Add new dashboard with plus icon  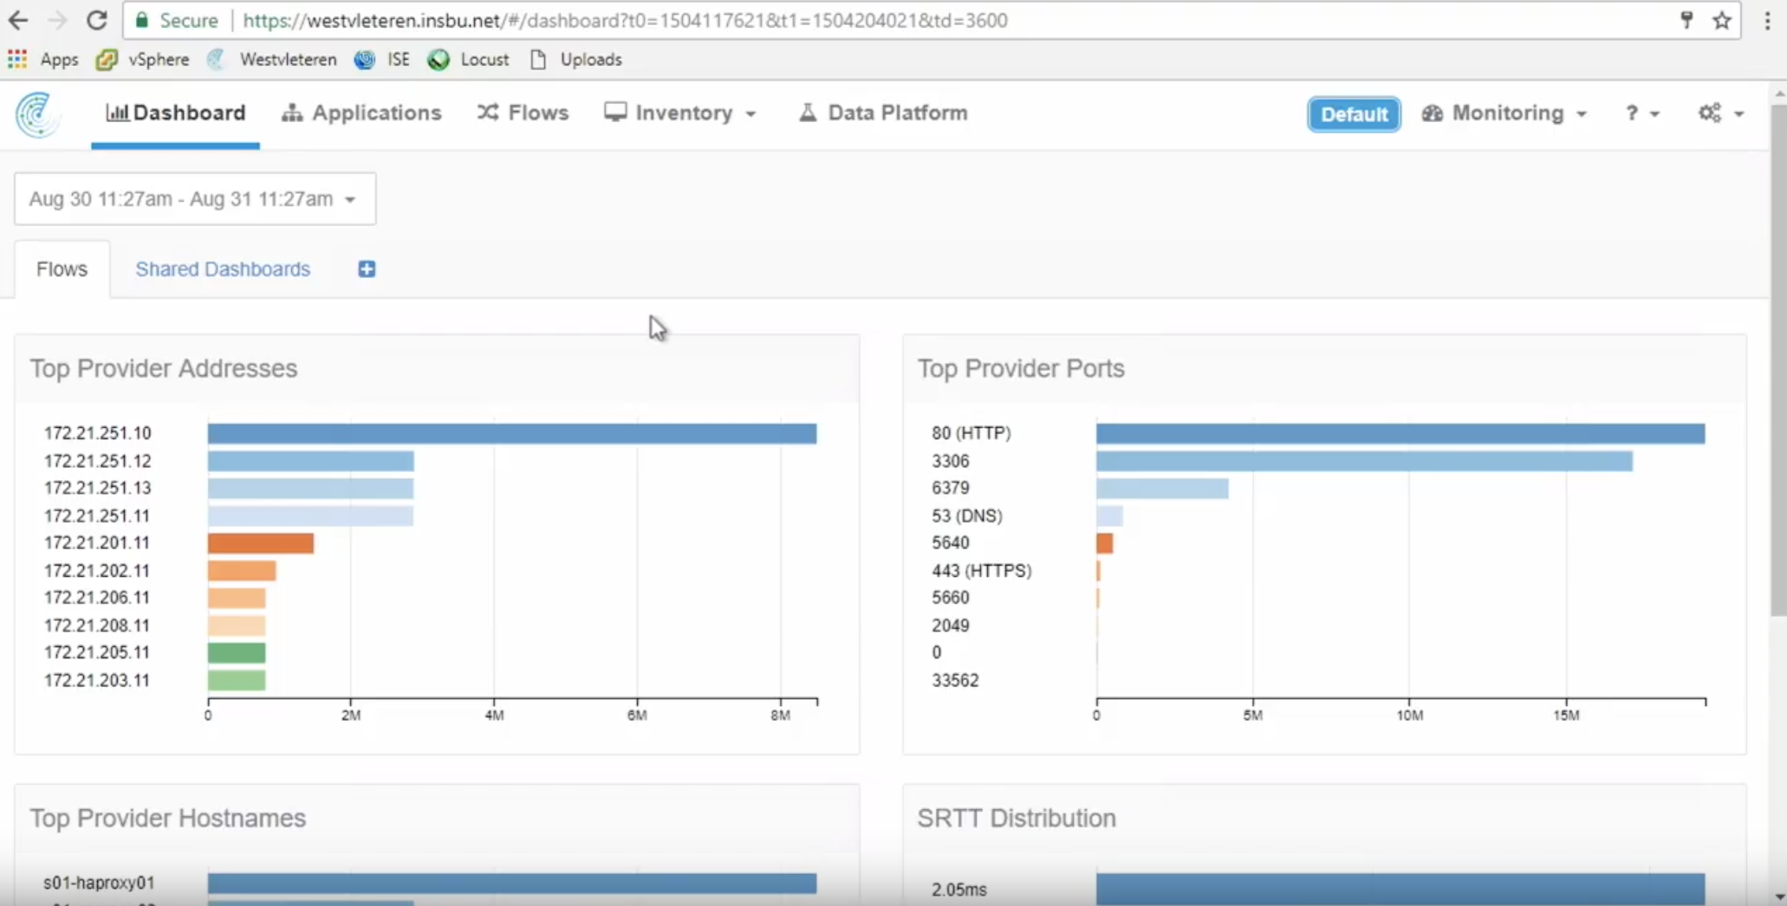click(x=367, y=269)
